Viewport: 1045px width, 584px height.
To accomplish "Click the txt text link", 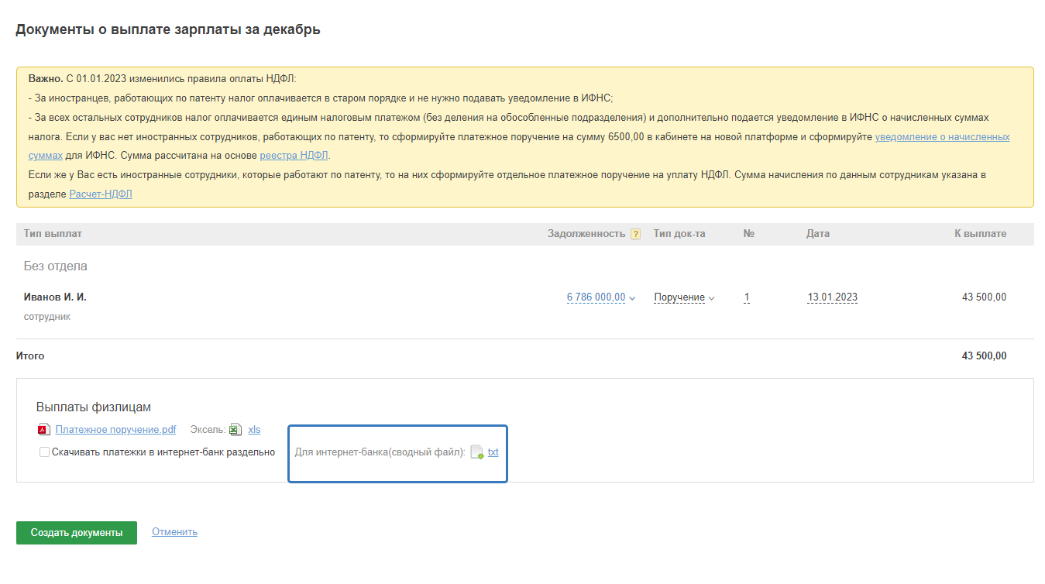I will coord(493,452).
